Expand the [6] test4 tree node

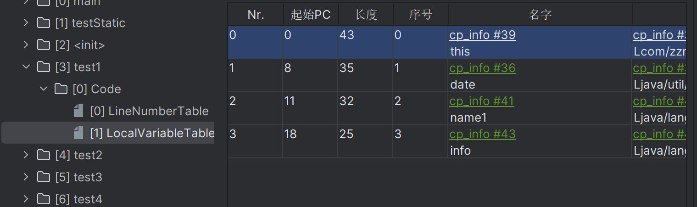click(x=26, y=199)
